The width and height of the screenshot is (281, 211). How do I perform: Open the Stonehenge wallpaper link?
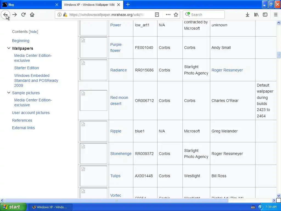[x=121, y=154]
